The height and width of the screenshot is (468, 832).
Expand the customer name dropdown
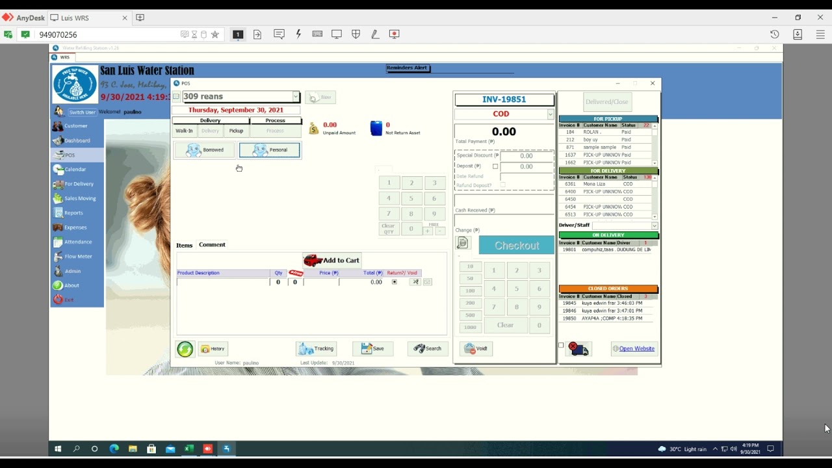click(x=295, y=97)
